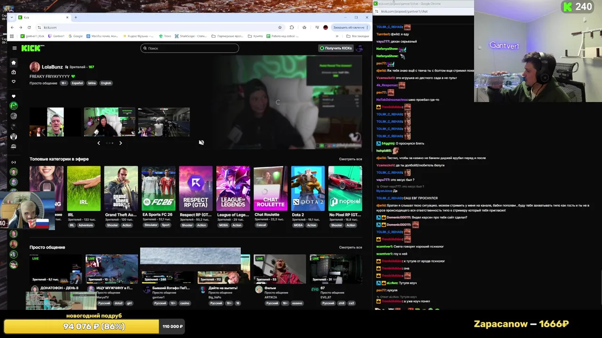Viewport: 602px width, 338px height.
Task: Open Respect RP (GTA) category
Action: tap(196, 188)
